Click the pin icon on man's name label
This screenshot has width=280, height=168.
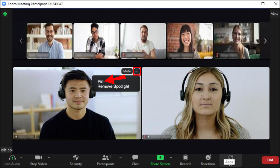point(16,136)
